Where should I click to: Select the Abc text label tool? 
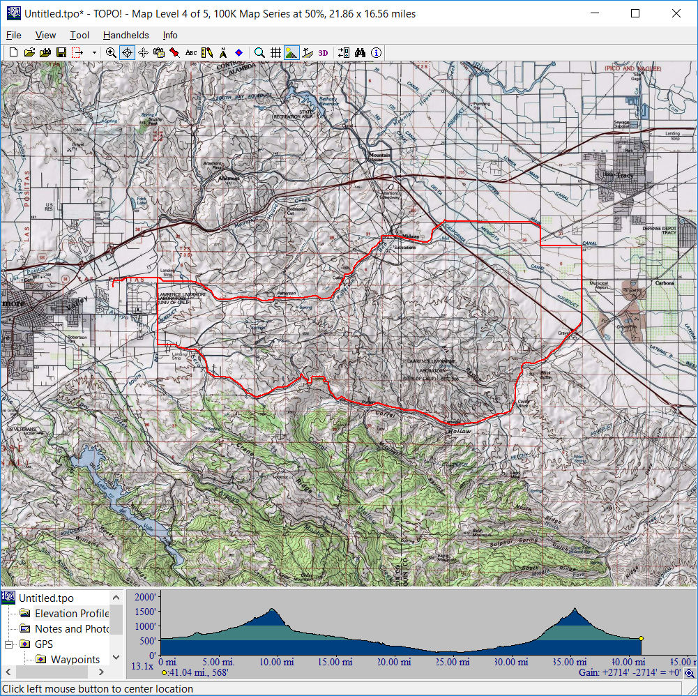coord(191,52)
